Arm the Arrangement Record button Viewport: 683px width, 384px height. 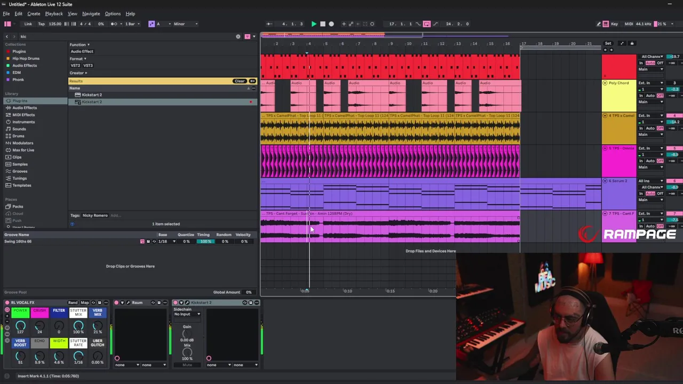click(331, 24)
